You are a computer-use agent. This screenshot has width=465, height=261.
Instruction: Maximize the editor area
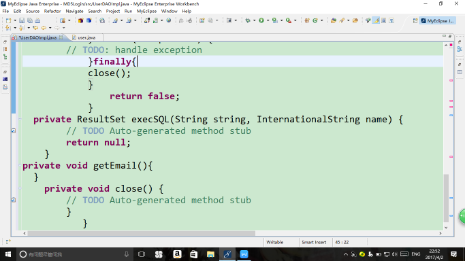(450, 36)
